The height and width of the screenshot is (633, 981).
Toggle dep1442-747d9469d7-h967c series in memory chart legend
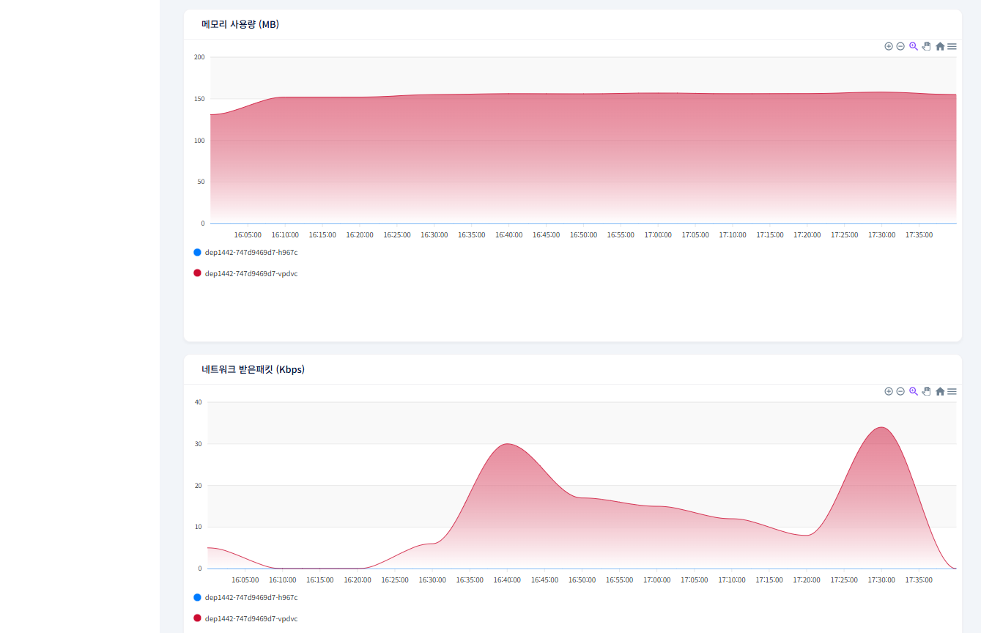pyautogui.click(x=251, y=253)
